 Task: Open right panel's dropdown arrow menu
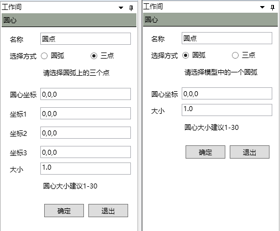pyautogui.click(x=262, y=7)
